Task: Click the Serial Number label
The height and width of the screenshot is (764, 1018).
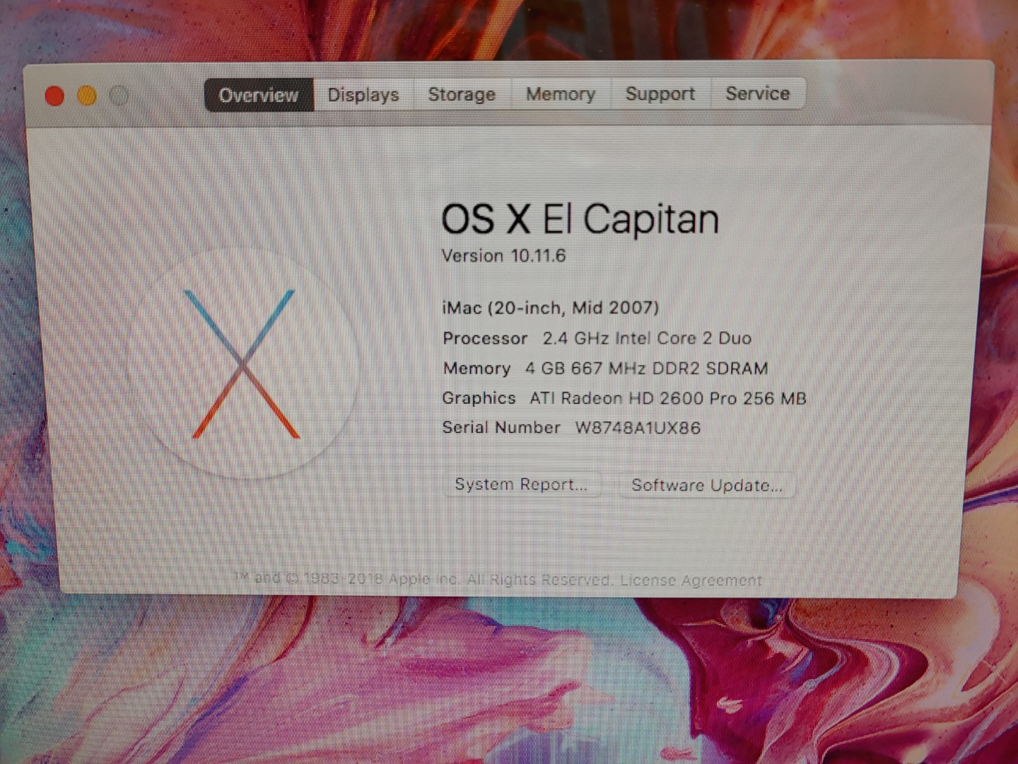Action: point(501,427)
